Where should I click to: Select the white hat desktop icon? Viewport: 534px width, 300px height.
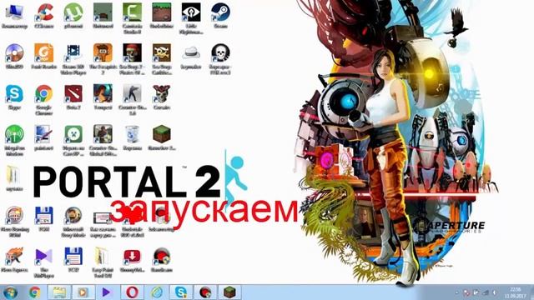[191, 53]
